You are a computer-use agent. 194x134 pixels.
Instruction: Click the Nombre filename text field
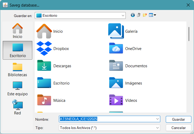107,119
